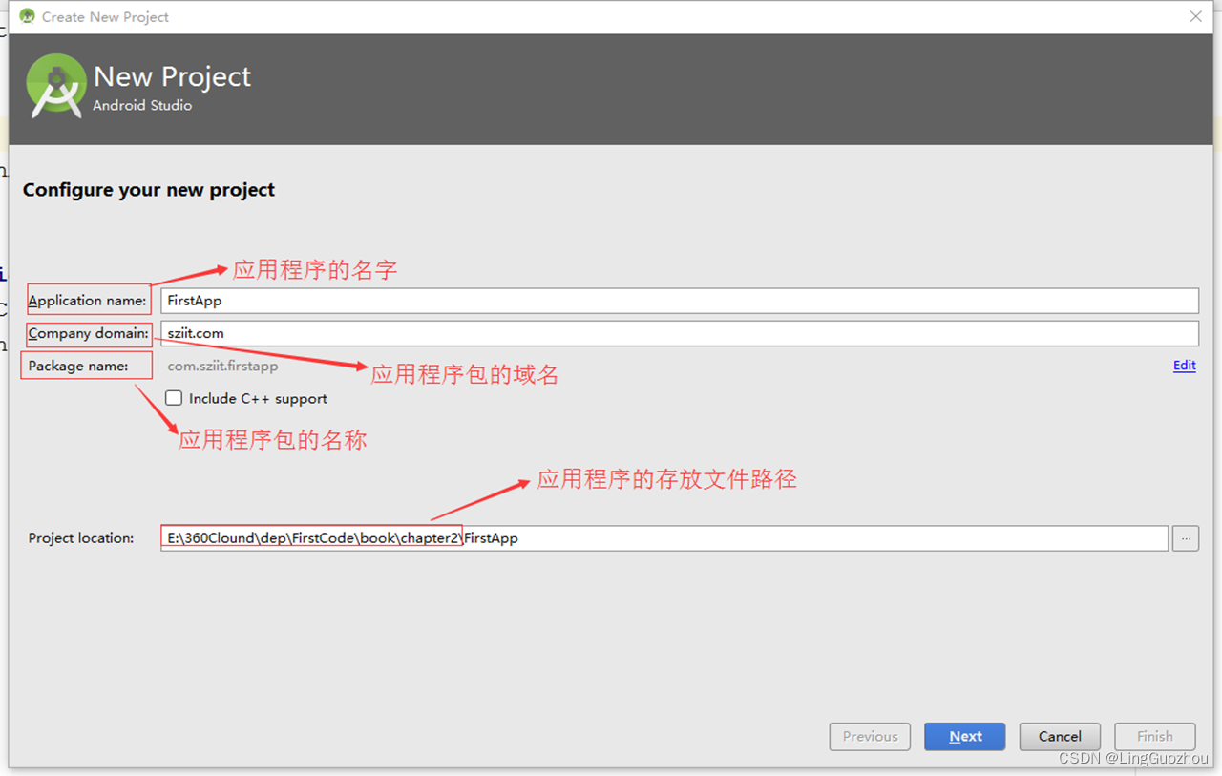Click the Company domain label
Screen dimensions: 1222x776
[89, 333]
